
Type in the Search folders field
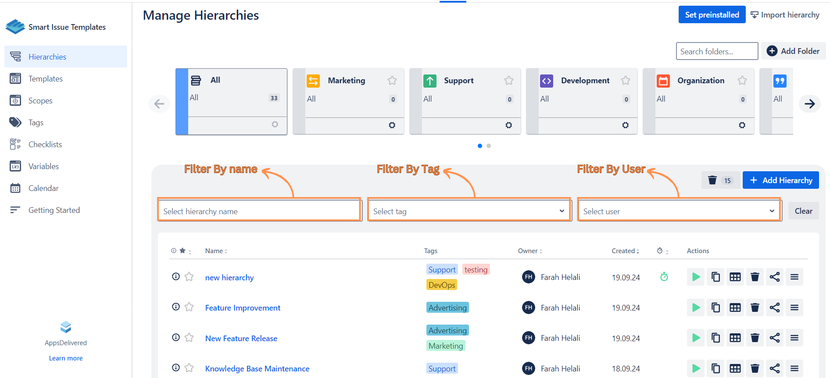717,52
